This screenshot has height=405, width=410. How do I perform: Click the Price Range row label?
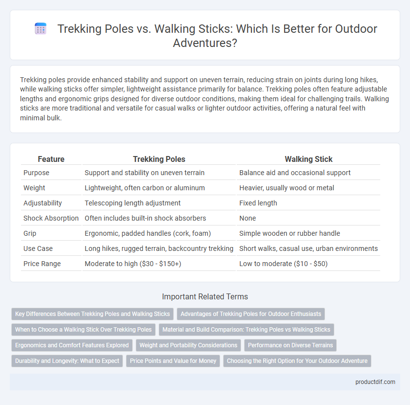tap(42, 264)
